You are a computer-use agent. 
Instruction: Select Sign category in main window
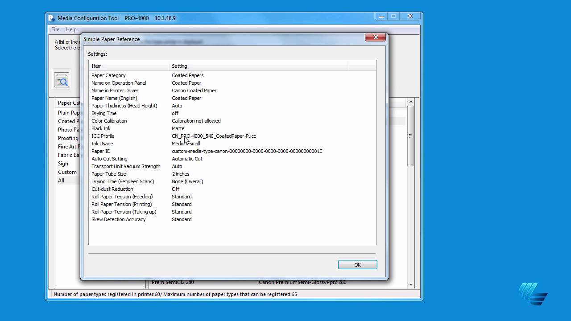click(63, 164)
